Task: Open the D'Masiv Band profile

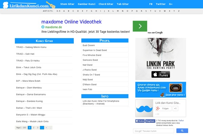Action: click(89, 84)
